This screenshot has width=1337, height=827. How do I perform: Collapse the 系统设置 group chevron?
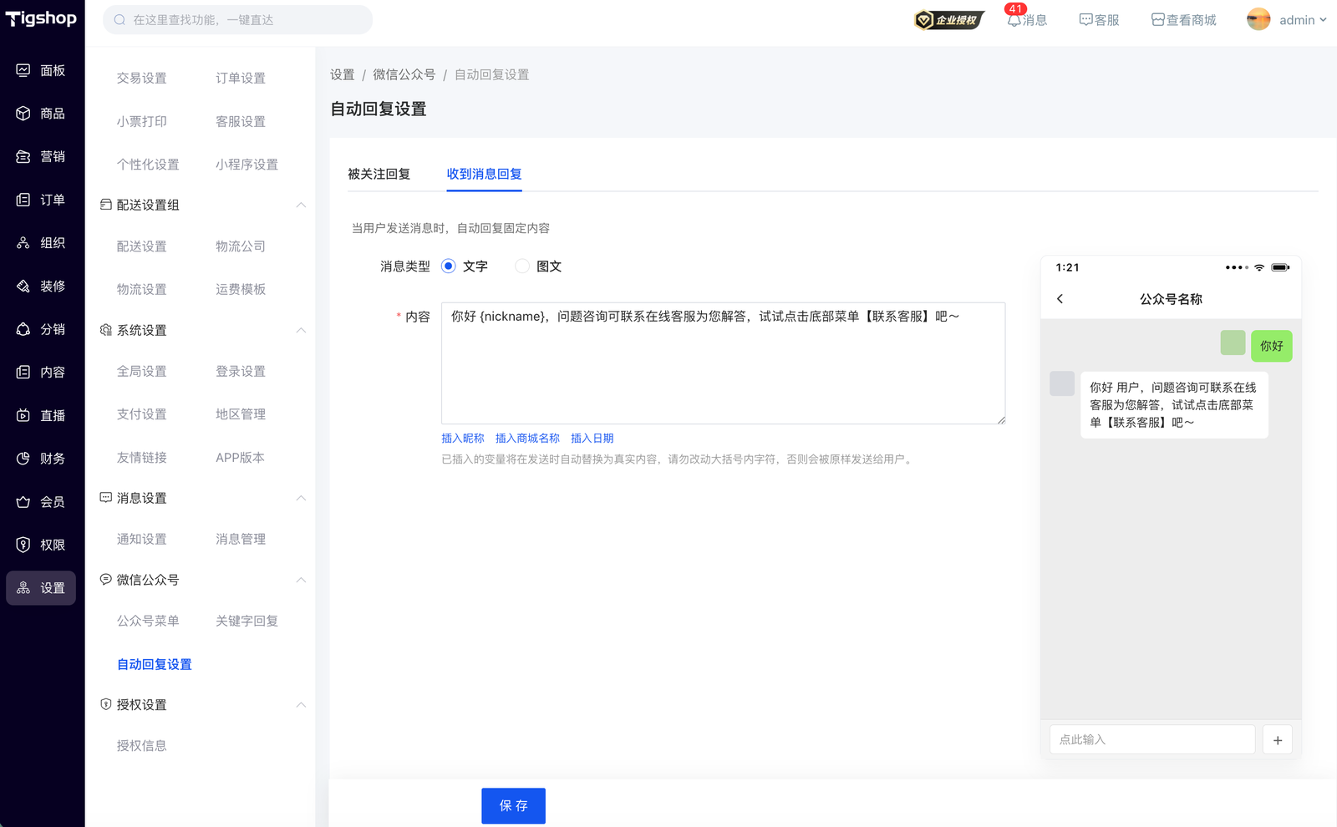pyautogui.click(x=301, y=330)
